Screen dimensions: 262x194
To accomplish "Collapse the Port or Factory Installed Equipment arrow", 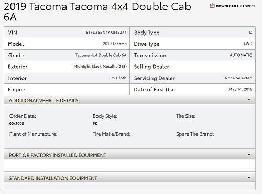I will point(249,155).
